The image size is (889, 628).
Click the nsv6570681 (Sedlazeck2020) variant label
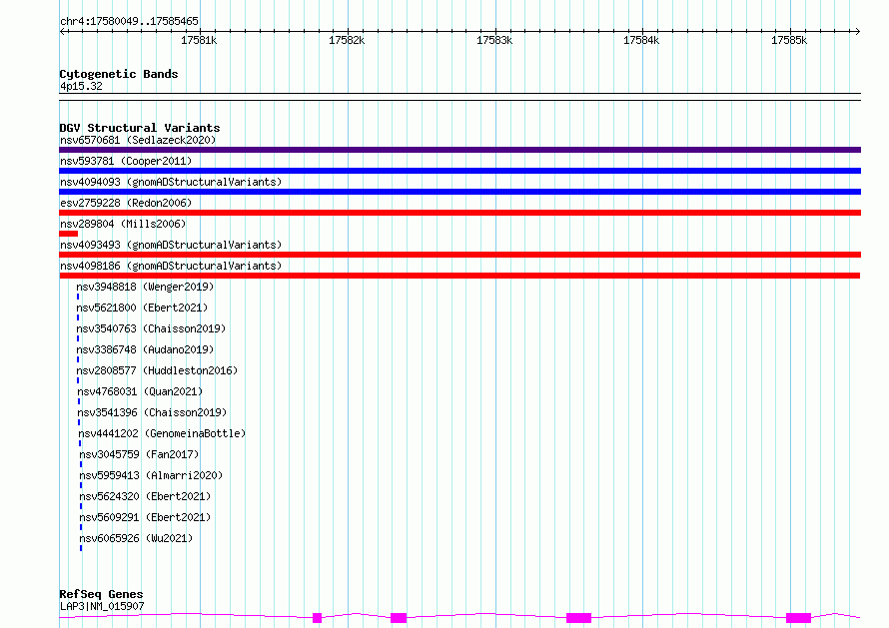tap(138, 140)
